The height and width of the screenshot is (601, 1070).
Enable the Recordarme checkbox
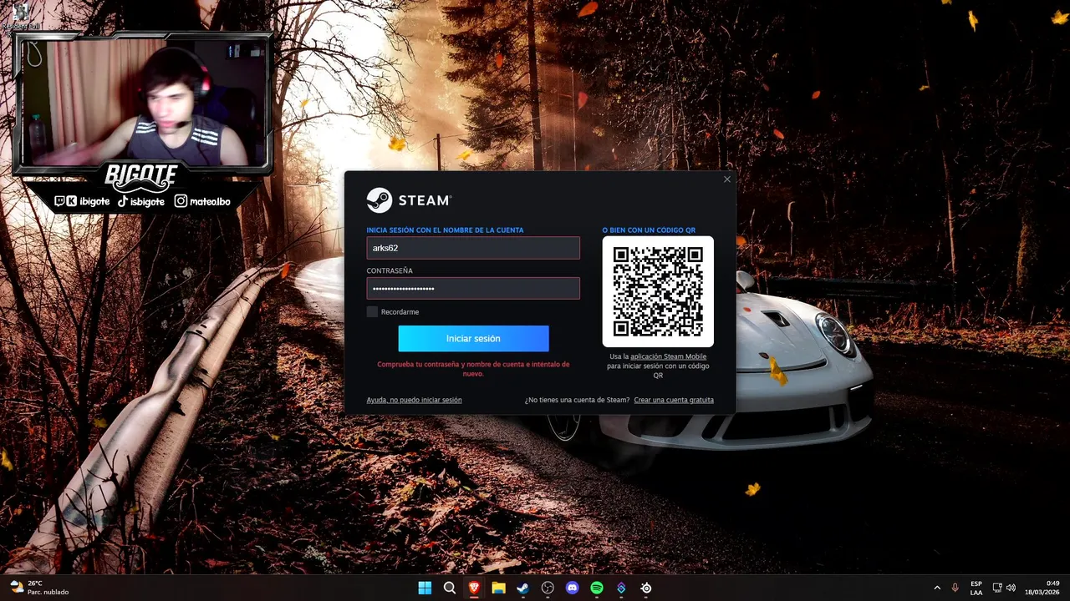pyautogui.click(x=372, y=311)
